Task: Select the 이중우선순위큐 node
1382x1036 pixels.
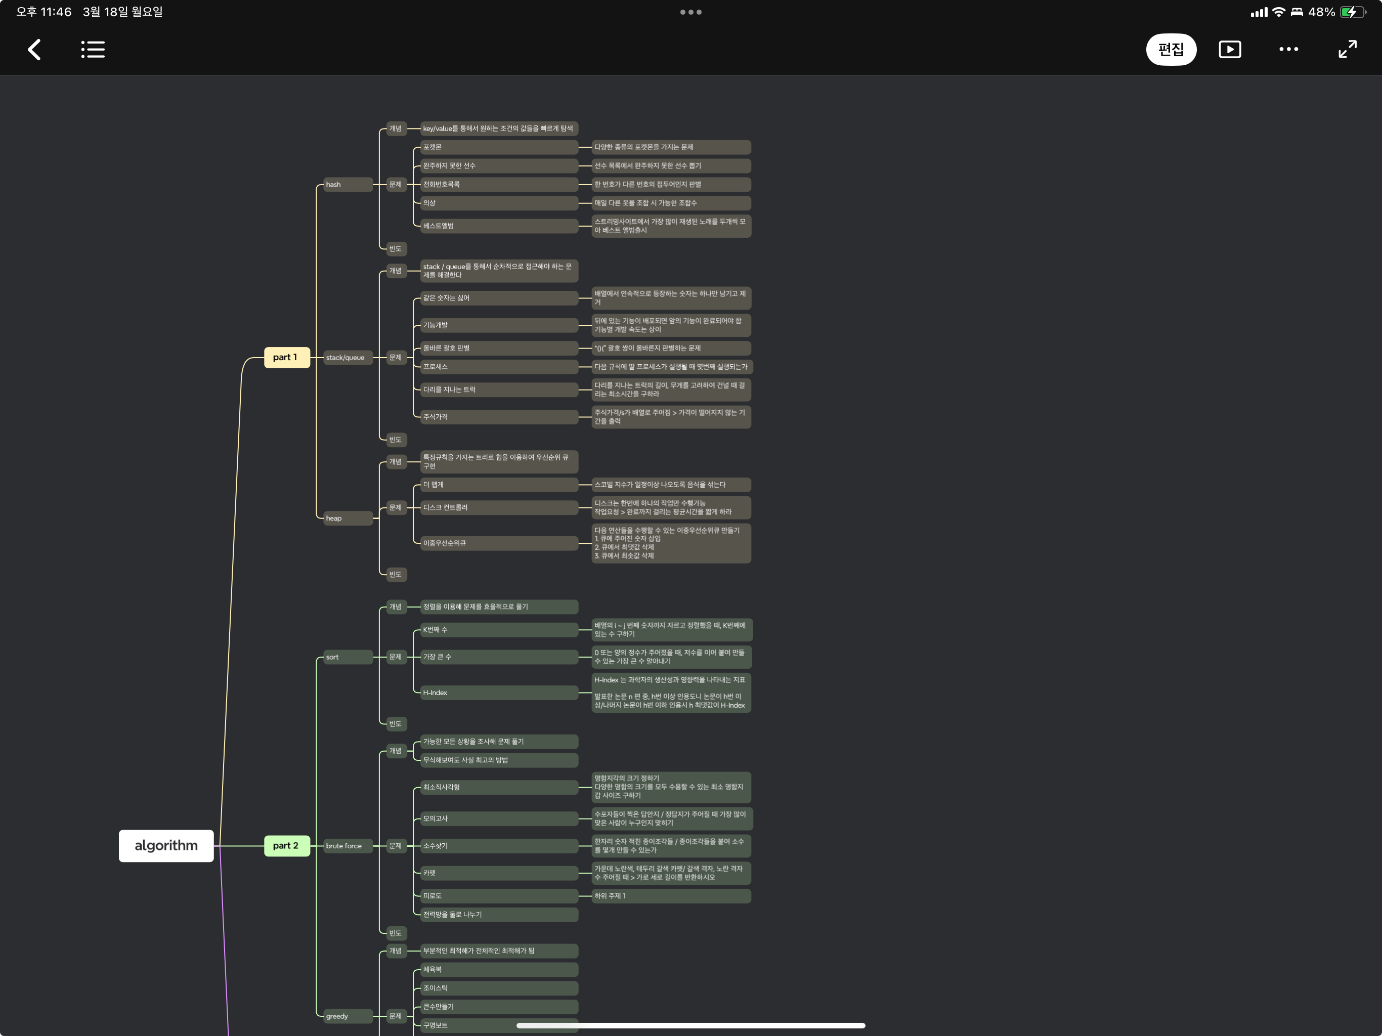Action: point(499,543)
